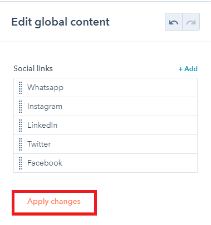Grab the drag handle beside Whatsapp
This screenshot has height=225, width=211.
(21, 88)
